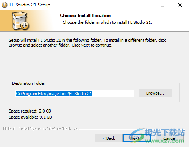Click the Destination Folder group label

[x=29, y=83]
